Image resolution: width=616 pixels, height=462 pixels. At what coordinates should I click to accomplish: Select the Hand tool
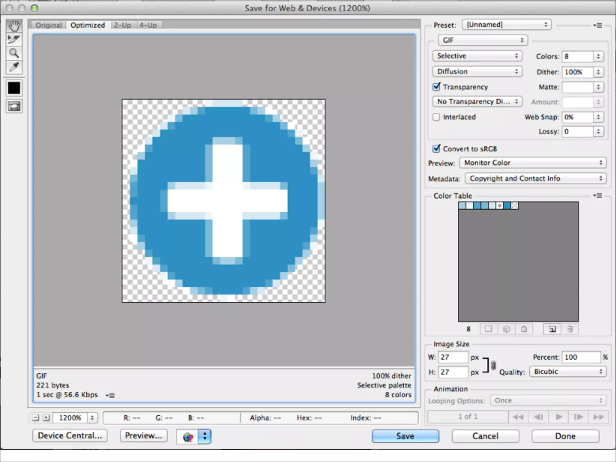(14, 26)
